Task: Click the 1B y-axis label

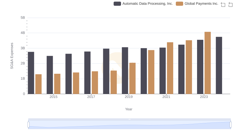Action: [23, 78]
